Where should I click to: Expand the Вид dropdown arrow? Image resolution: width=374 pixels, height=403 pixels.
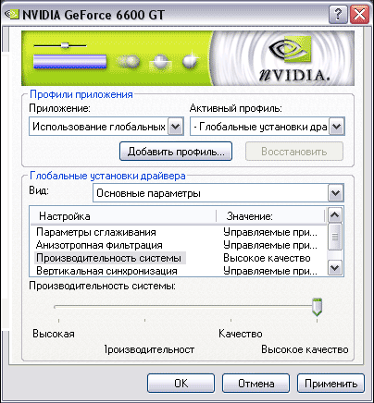[x=336, y=193]
